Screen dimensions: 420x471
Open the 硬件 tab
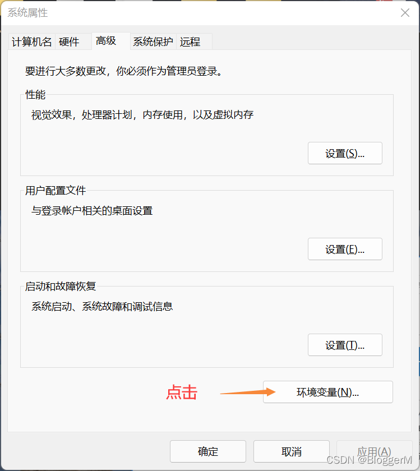(73, 41)
